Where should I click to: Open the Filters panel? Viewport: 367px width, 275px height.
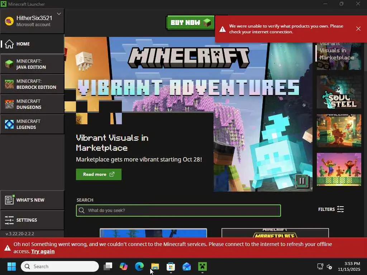pos(331,209)
